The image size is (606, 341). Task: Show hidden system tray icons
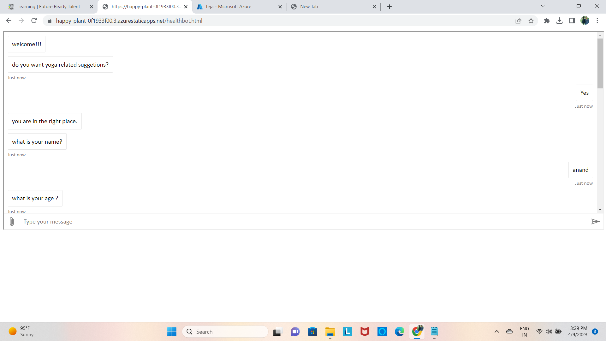[x=496, y=332]
